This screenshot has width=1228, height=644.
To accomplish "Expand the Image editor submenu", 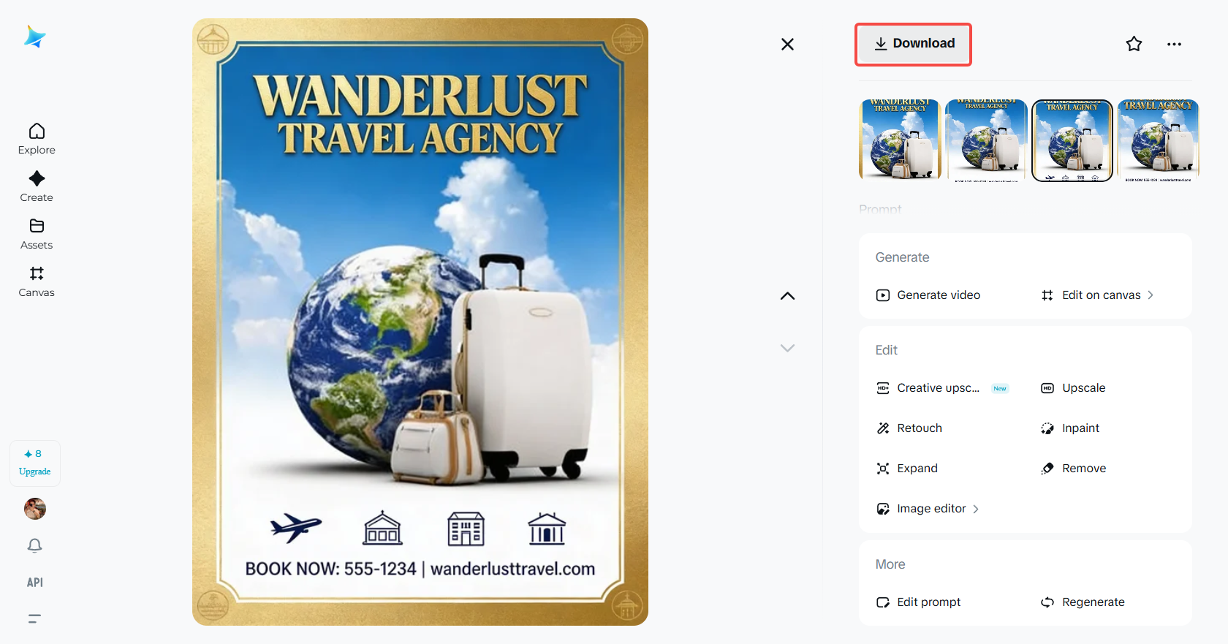I will pyautogui.click(x=928, y=509).
